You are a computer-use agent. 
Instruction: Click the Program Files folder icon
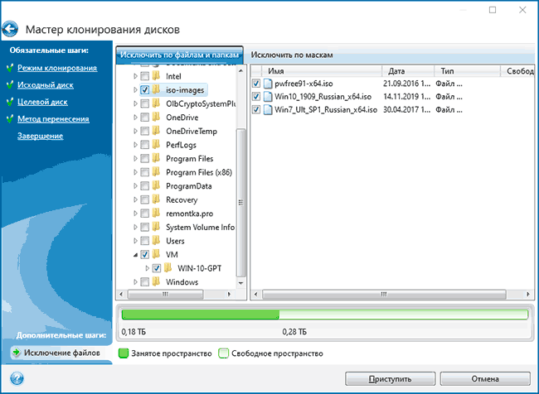(157, 159)
